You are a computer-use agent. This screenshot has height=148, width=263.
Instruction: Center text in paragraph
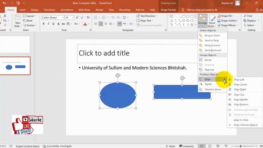(101, 24)
